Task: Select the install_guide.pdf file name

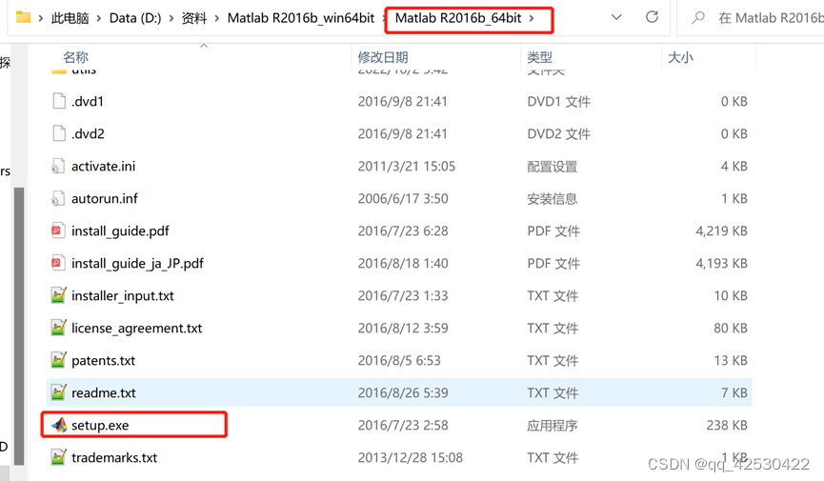Action: pos(120,230)
